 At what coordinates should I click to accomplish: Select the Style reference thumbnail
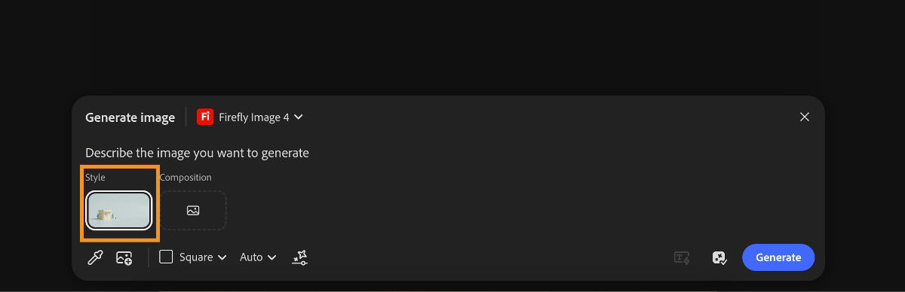click(119, 210)
